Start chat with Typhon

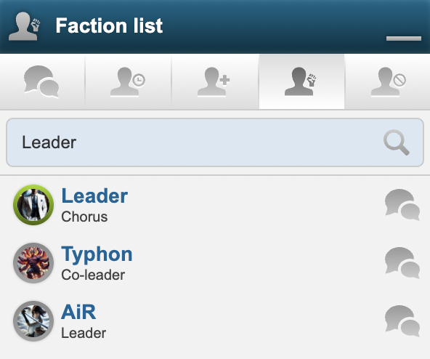(402, 263)
